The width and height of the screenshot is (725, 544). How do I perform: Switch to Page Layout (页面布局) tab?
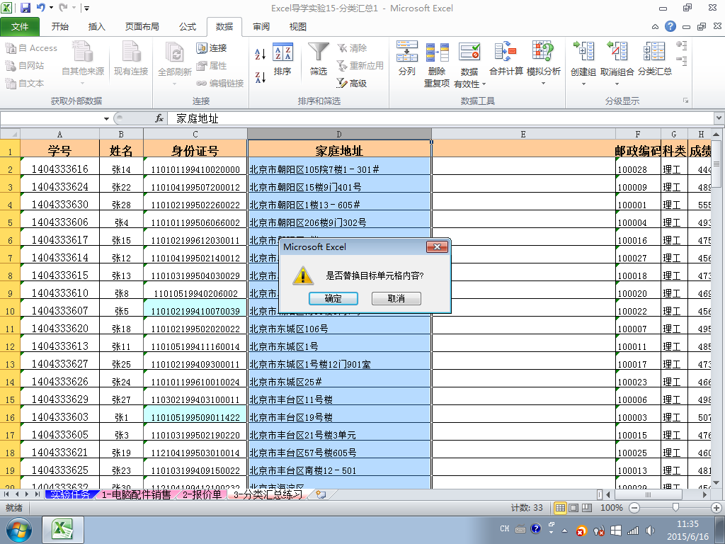tap(142, 26)
